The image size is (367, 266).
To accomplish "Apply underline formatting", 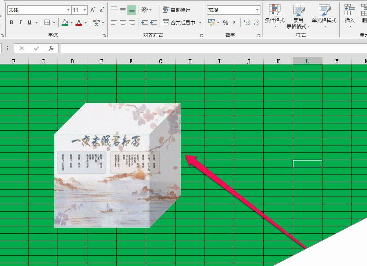I will (x=29, y=22).
